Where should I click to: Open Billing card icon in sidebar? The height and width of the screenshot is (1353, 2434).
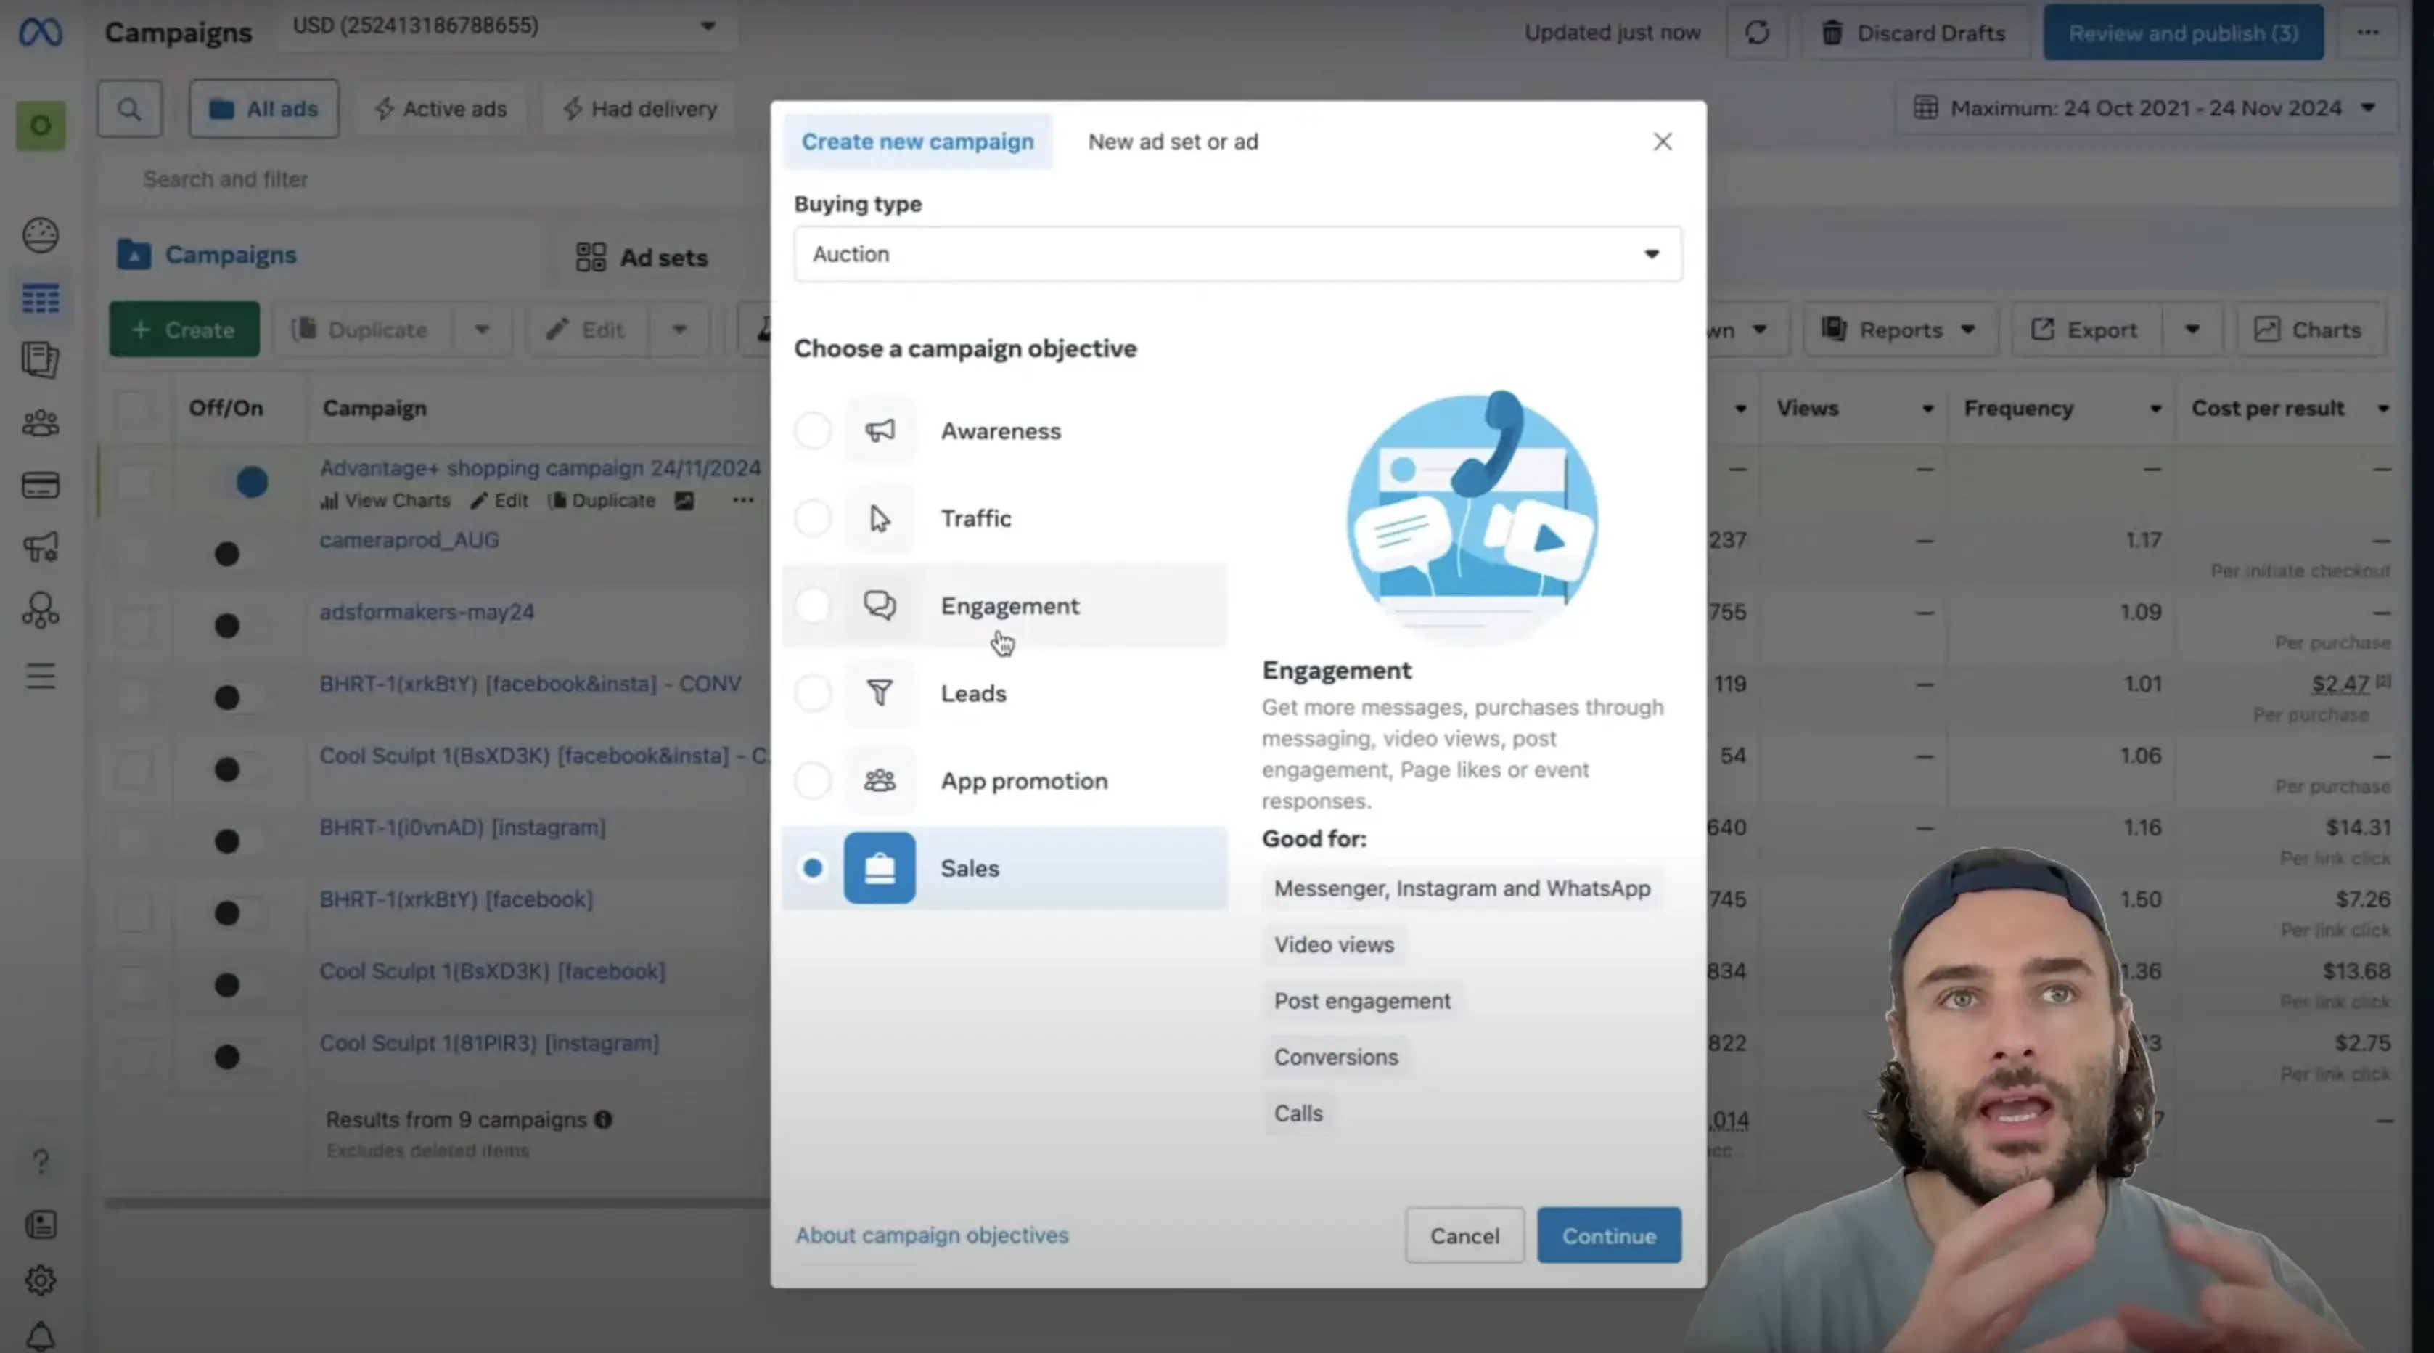tap(41, 486)
